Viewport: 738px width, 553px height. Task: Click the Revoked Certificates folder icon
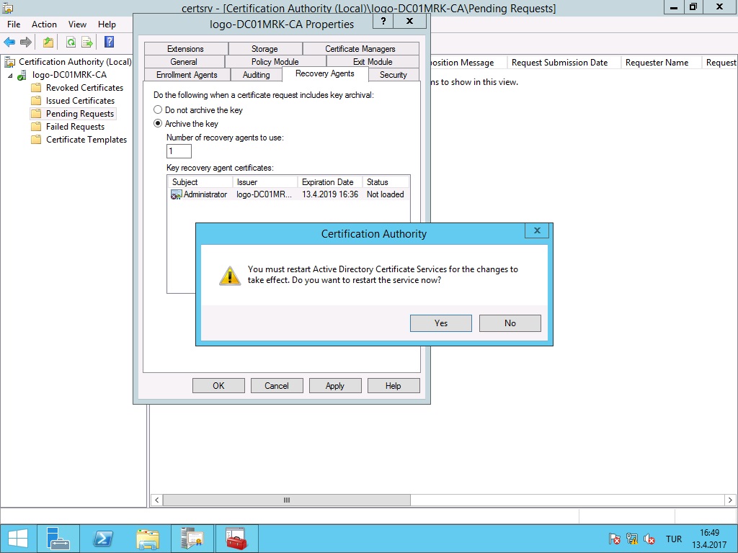tap(36, 88)
